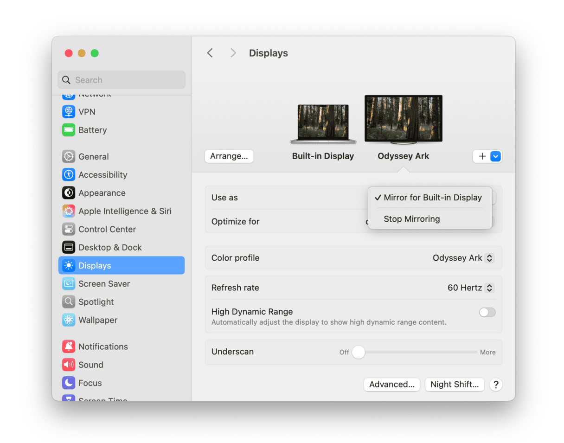The width and height of the screenshot is (564, 443).
Task: Open the Refresh rate 60 Hertz popup
Action: click(470, 288)
